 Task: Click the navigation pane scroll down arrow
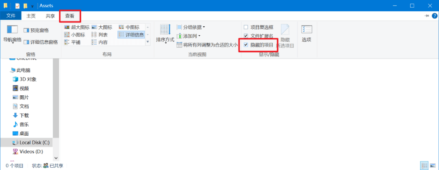(55, 158)
